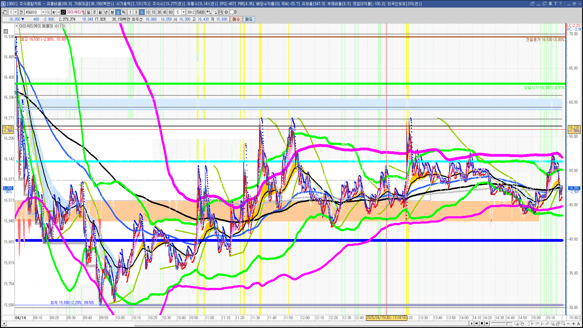Click the stop button in playback controls
Viewport: 583px width, 328px height.
tap(482, 323)
